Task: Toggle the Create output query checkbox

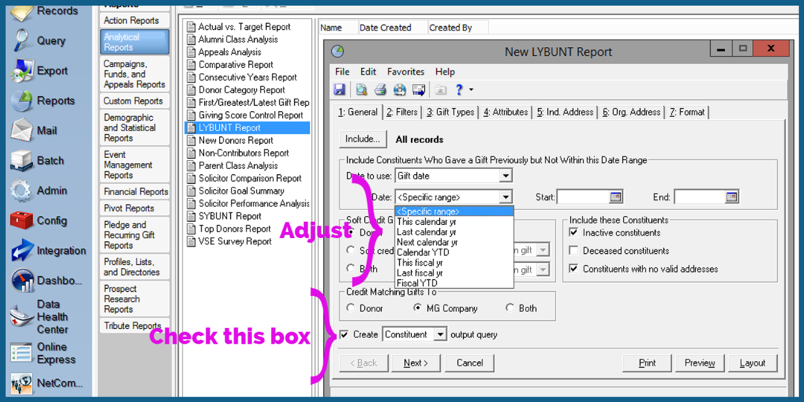Action: (x=344, y=335)
